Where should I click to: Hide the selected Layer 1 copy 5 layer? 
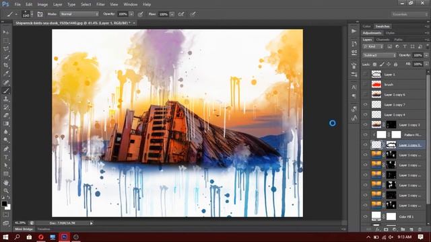[365, 145]
